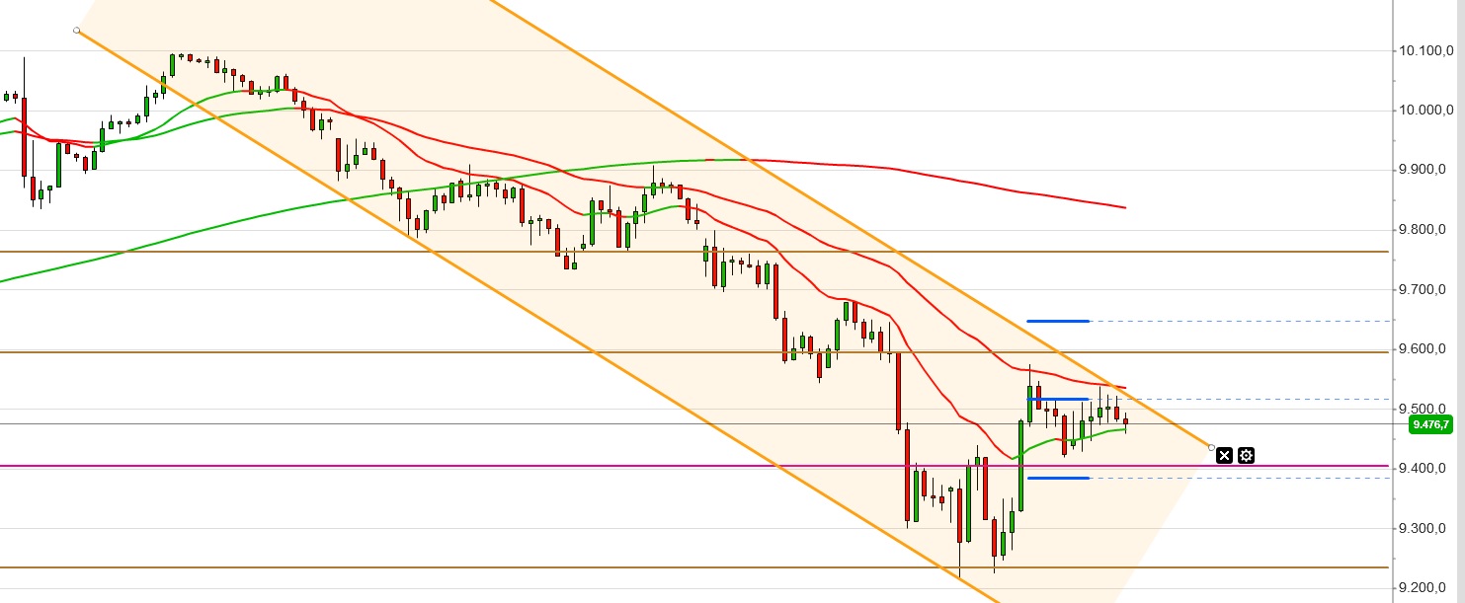Click the 10.100,0 price axis label

point(1424,50)
